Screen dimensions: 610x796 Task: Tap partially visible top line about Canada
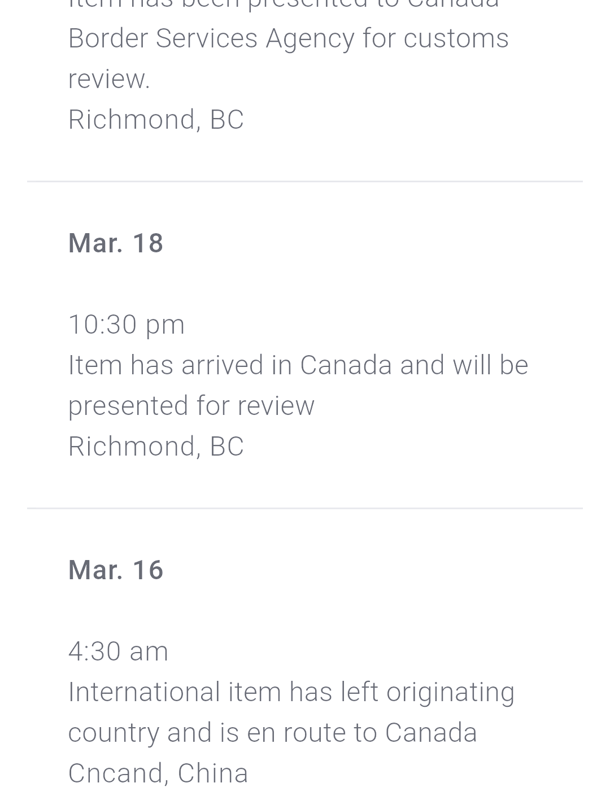[x=284, y=5]
